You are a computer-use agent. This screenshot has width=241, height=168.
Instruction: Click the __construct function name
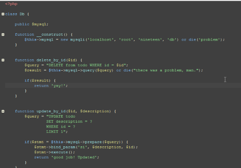click(50, 34)
